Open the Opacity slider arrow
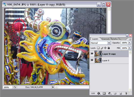This screenshot has width=134, height=97. point(129,42)
